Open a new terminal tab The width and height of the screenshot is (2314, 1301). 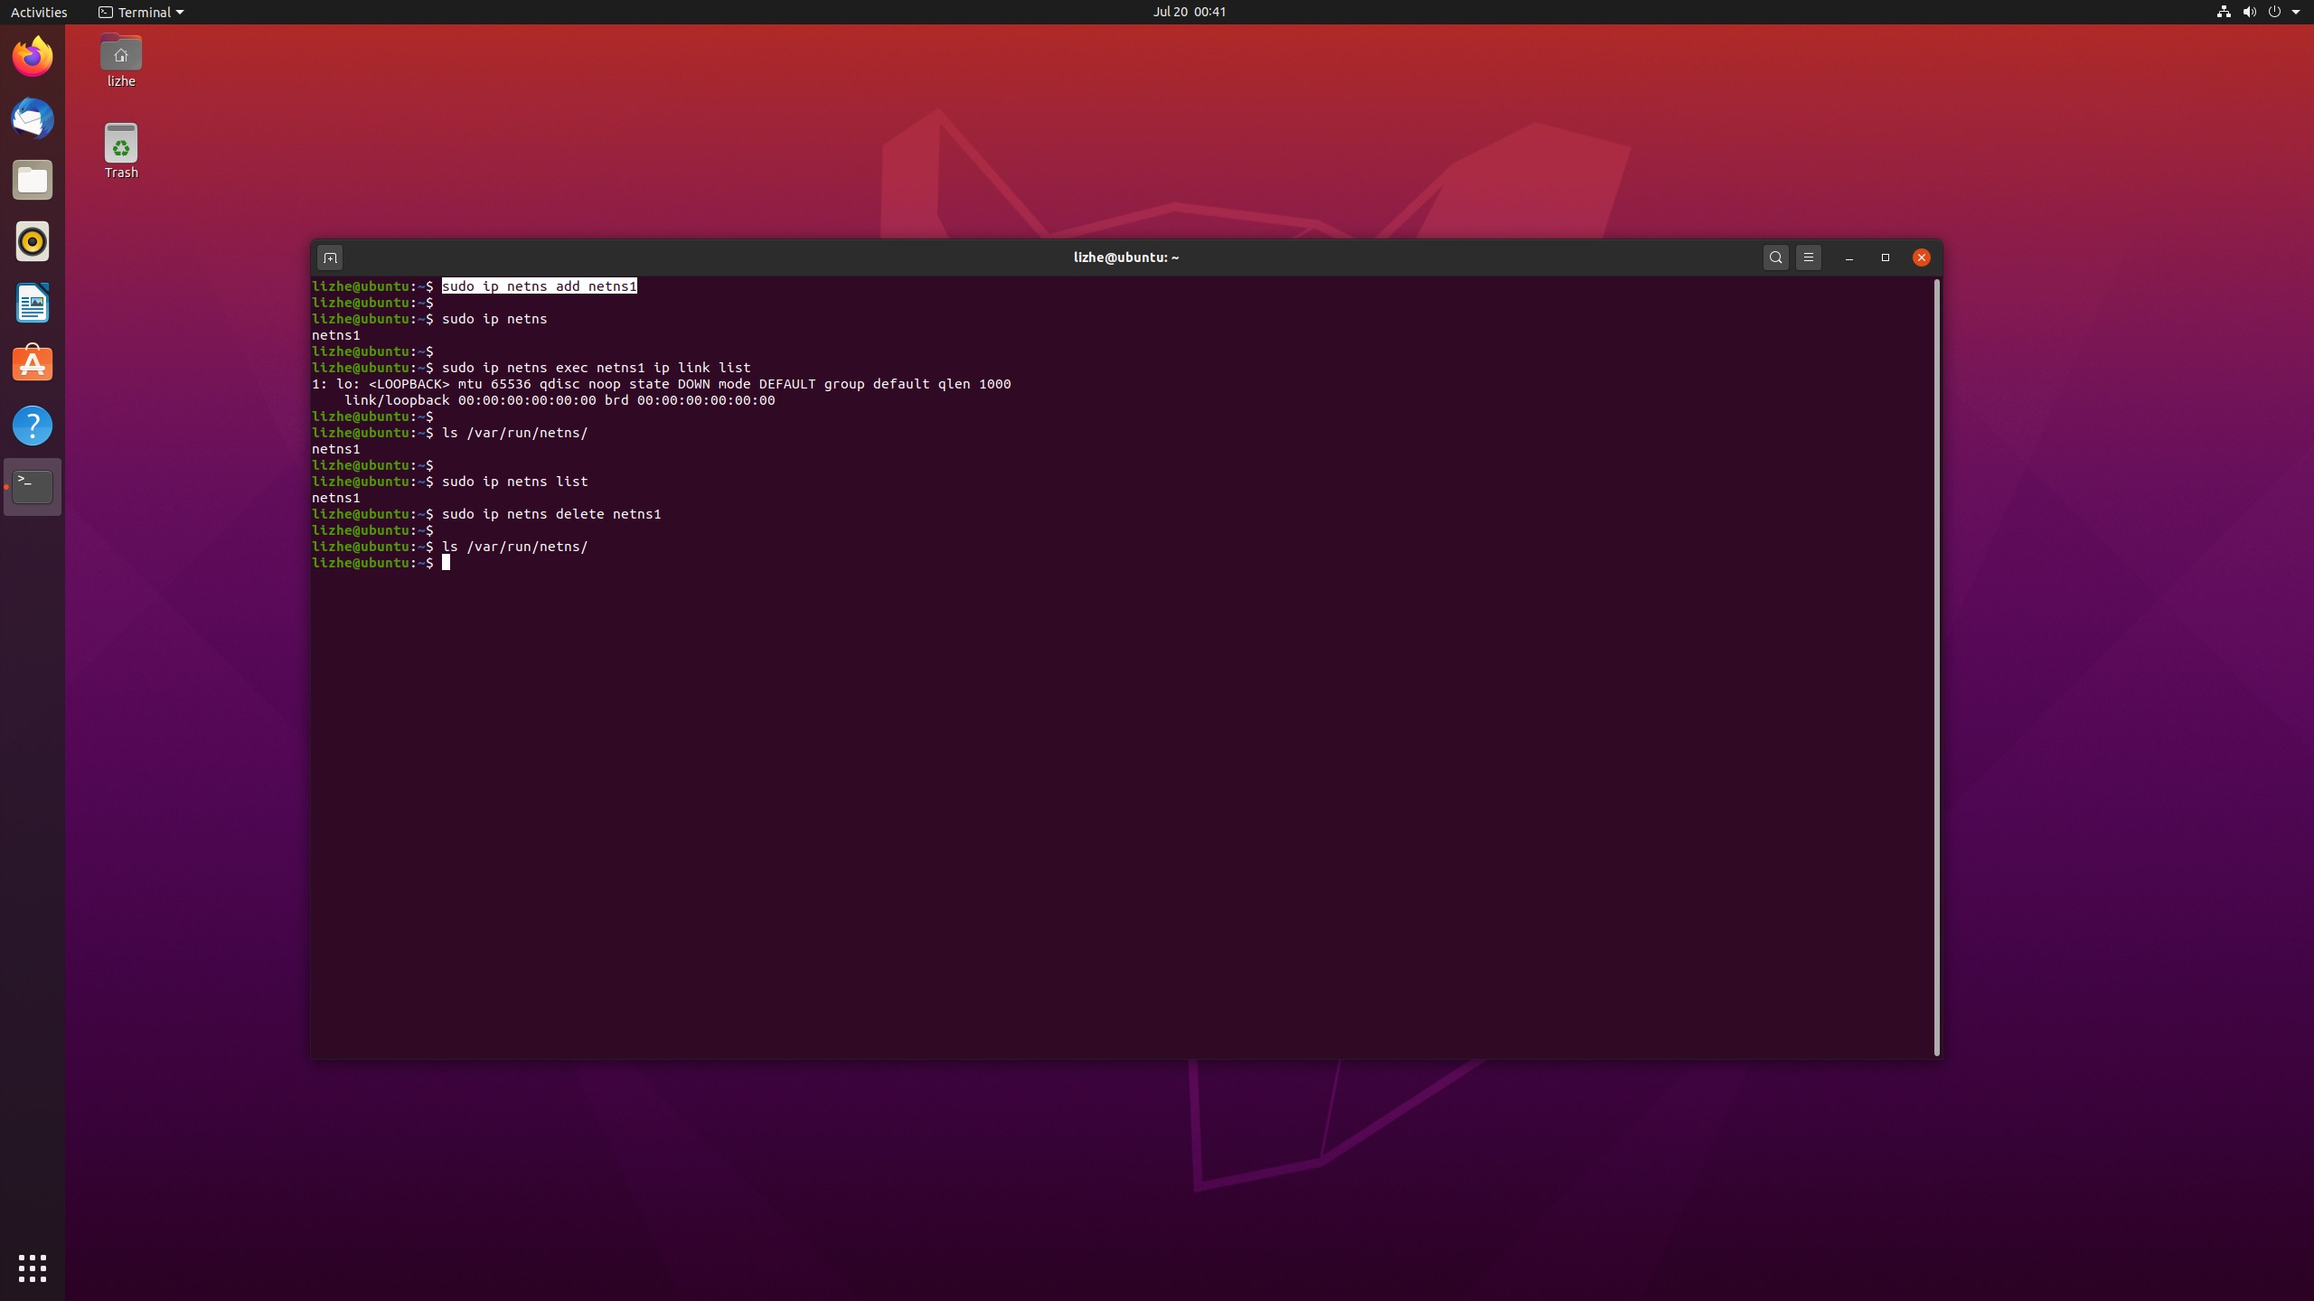tap(330, 257)
